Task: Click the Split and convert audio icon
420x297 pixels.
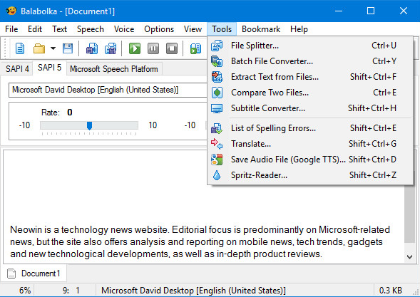Action: 111,48
